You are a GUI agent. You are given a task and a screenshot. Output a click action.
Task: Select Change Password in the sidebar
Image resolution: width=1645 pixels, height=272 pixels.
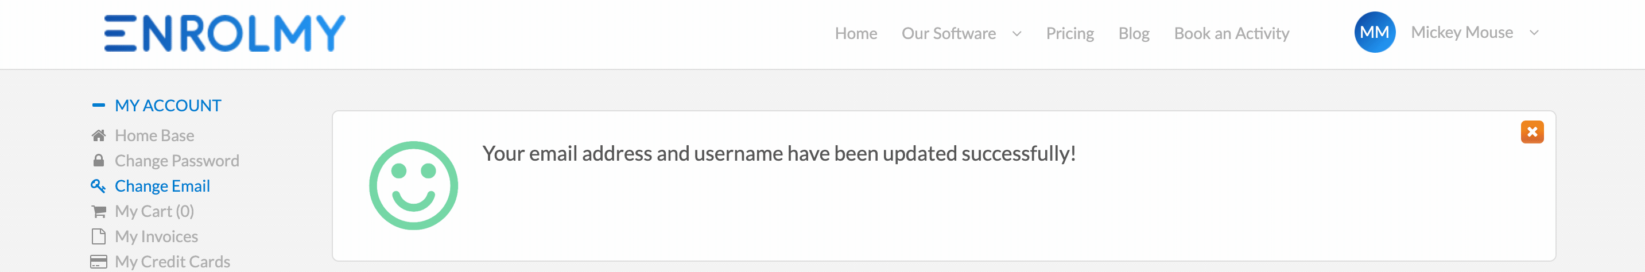(177, 160)
